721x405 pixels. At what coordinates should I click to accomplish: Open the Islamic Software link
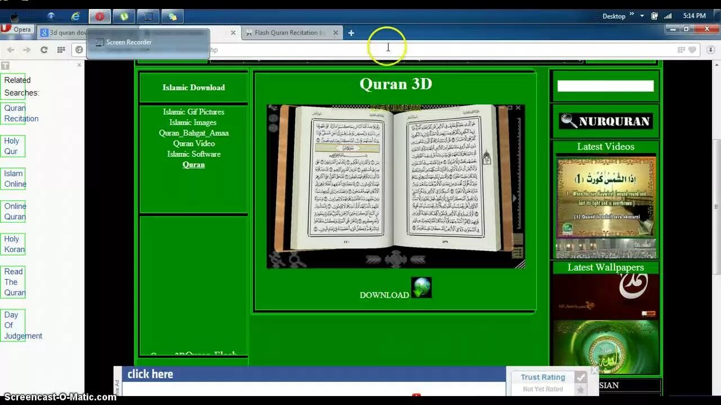[x=194, y=154]
